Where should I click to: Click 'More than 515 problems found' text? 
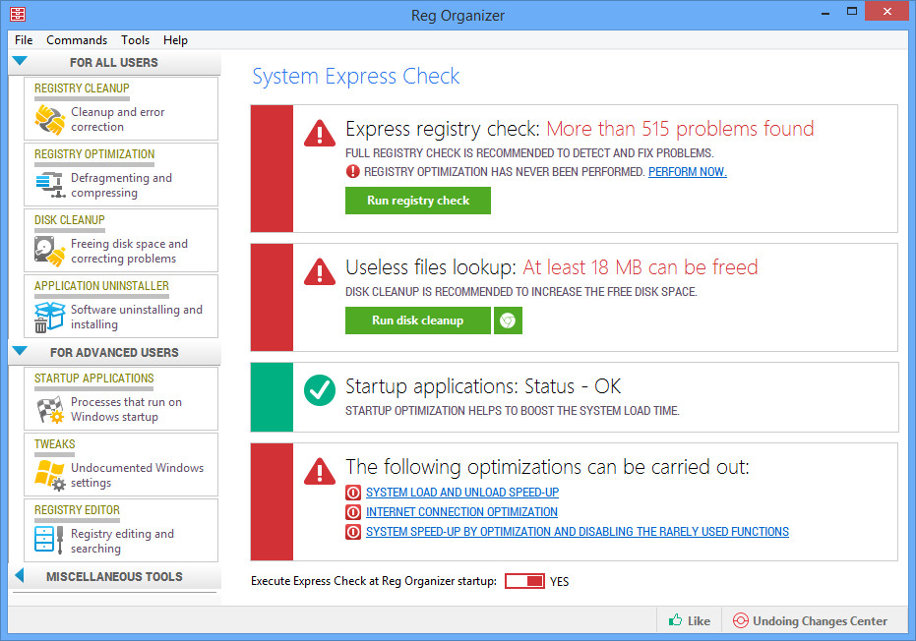click(x=680, y=129)
